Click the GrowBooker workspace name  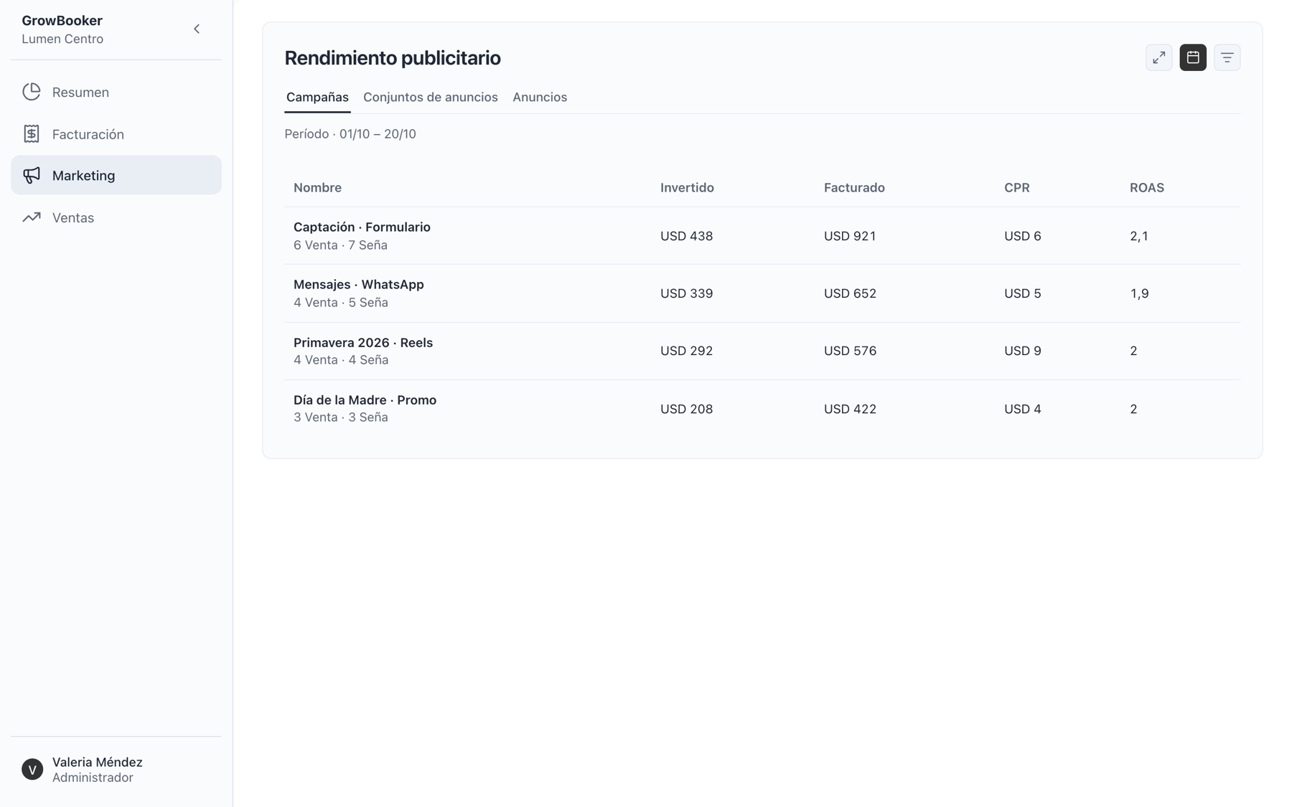click(62, 21)
